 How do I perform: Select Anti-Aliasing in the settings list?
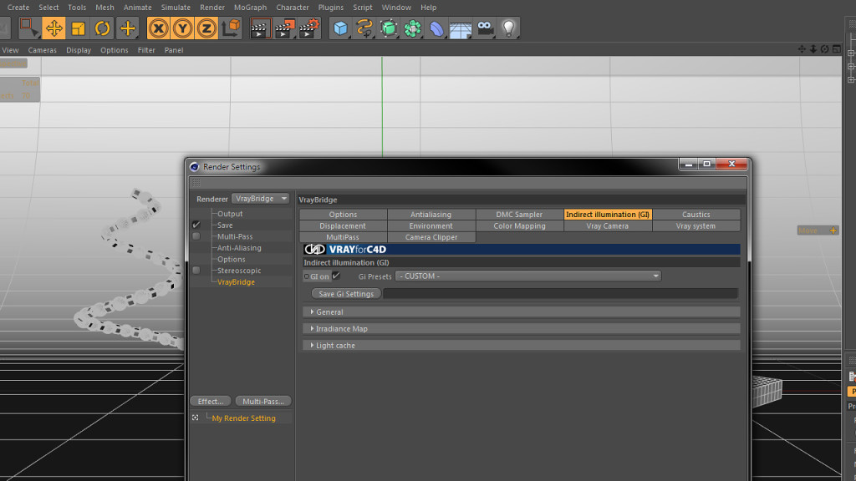pos(239,247)
